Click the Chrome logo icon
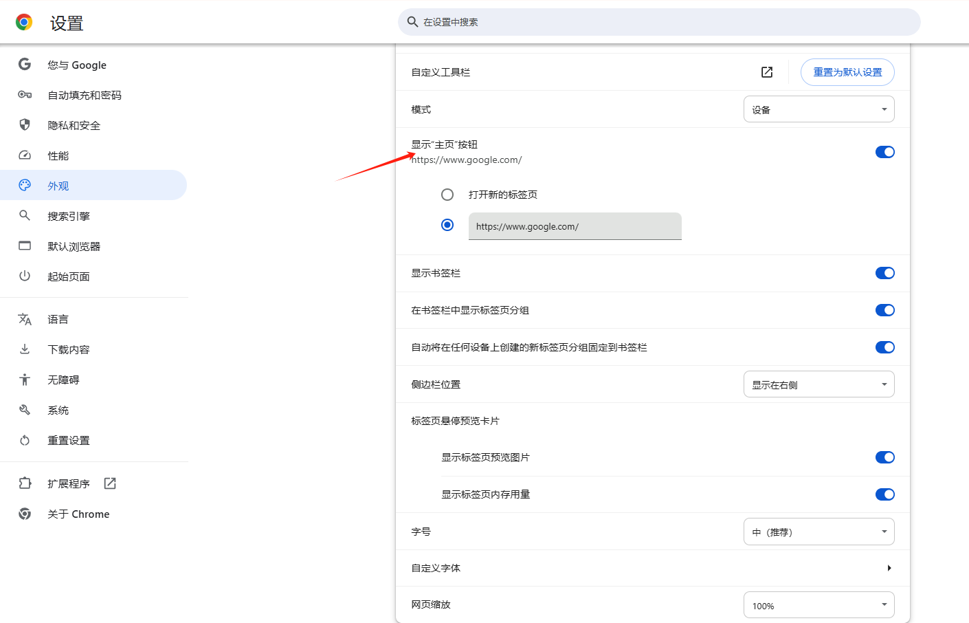The width and height of the screenshot is (969, 623). [x=24, y=23]
